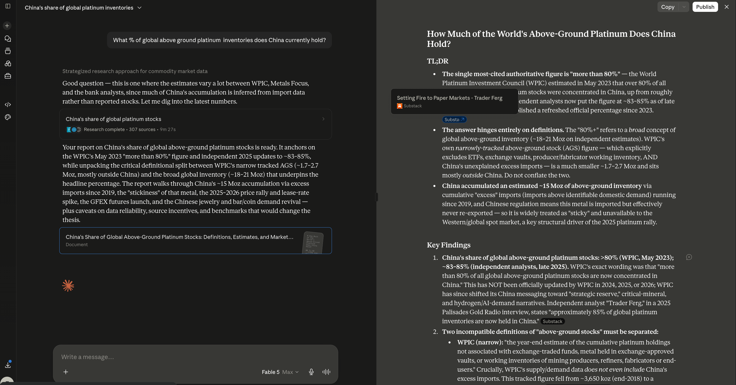
Task: Click the Copy button
Action: click(668, 7)
